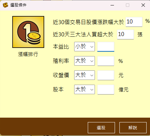Screen dimensions: 150x136
Task: Expand the 收盤價 comparison dropdown
Action: click(84, 75)
